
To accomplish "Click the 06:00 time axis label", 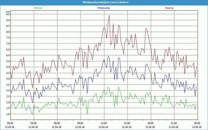I will coord(57,123).
